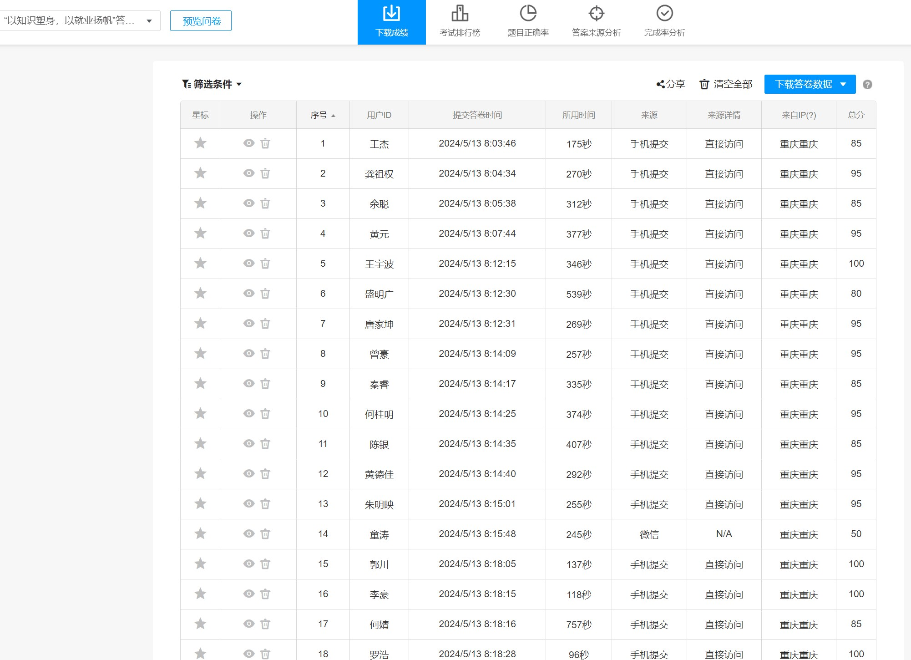Toggle star mark for 王杰 row

point(200,143)
